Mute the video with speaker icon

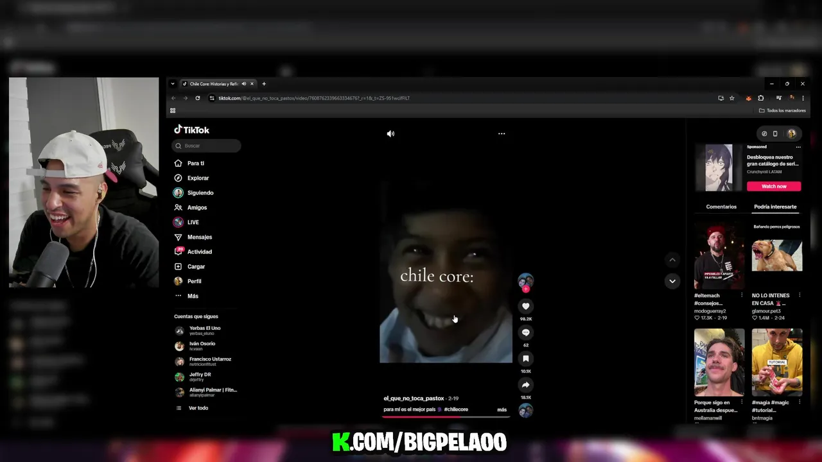point(390,133)
